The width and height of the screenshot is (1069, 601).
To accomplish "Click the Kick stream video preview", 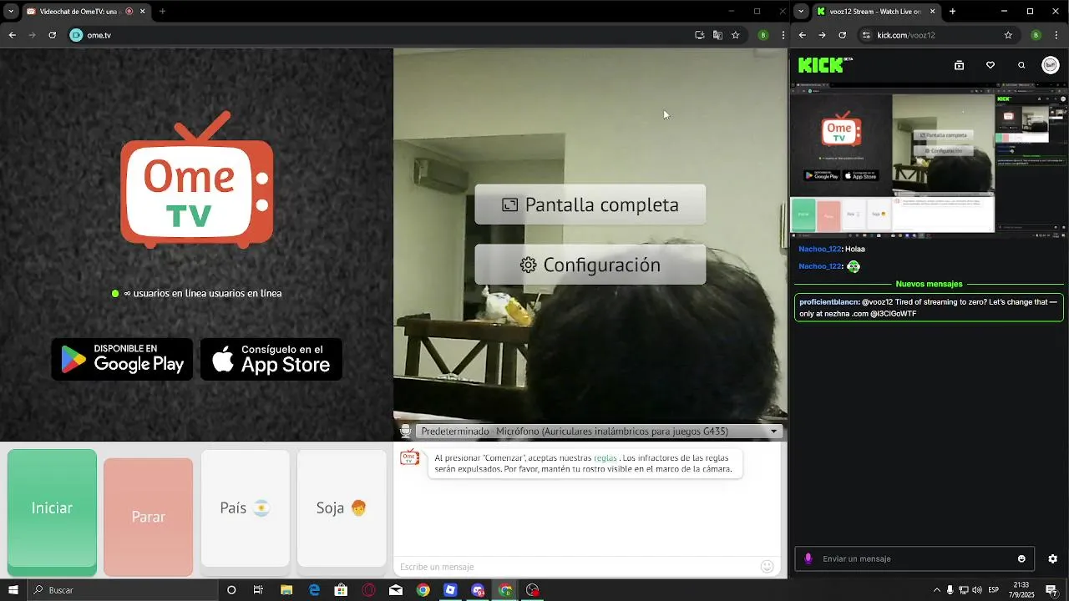I will click(x=929, y=159).
